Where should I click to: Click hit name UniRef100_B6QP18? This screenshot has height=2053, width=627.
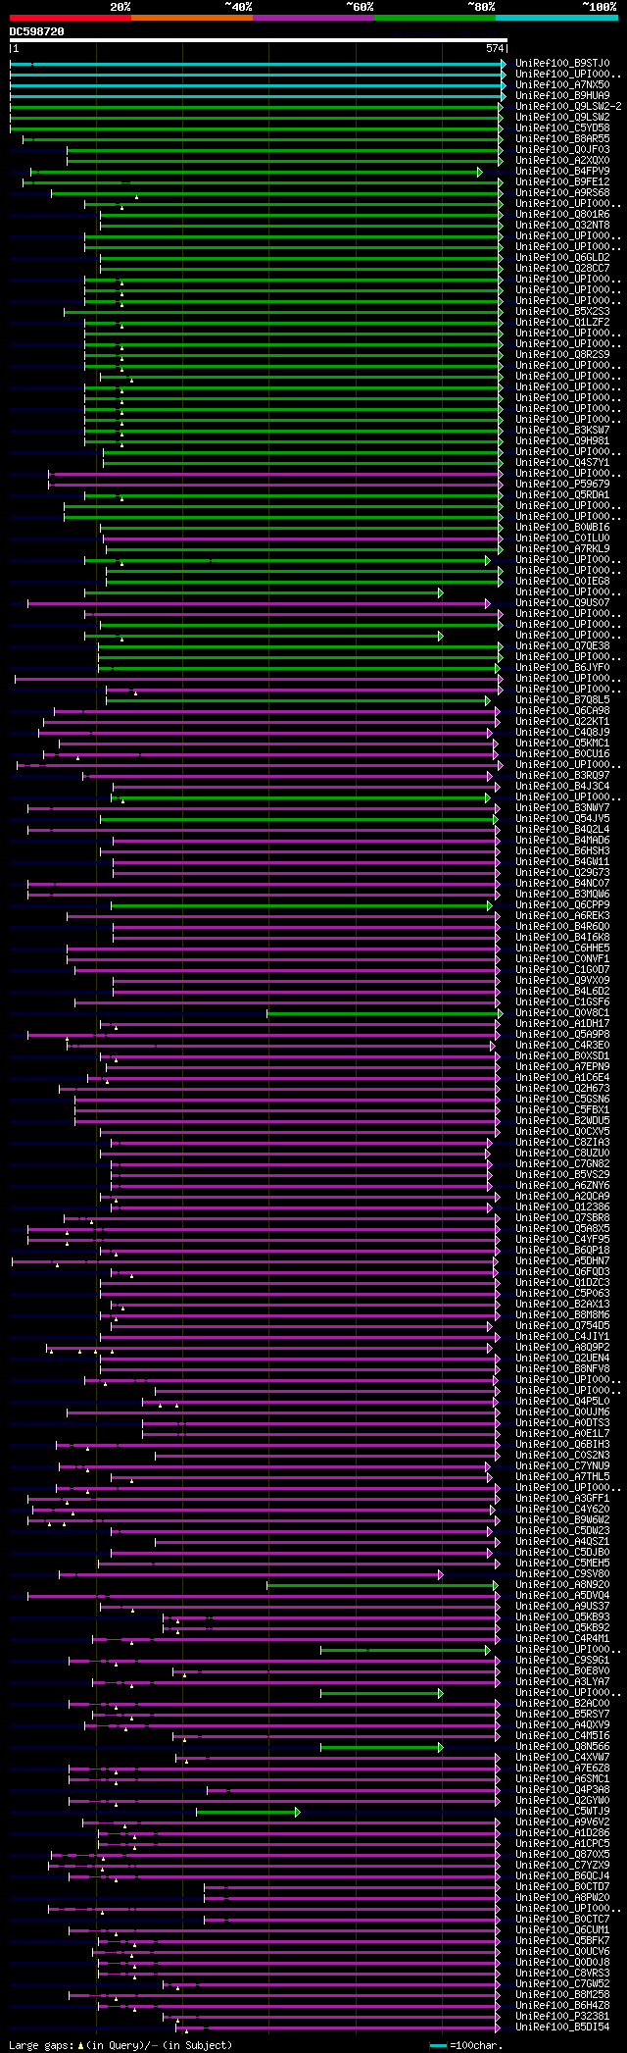point(562,1251)
